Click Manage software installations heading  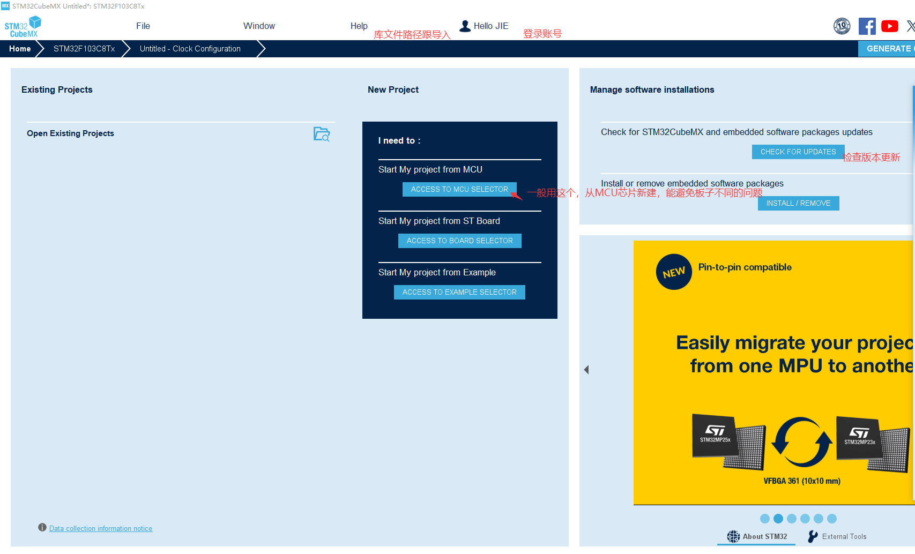click(652, 89)
